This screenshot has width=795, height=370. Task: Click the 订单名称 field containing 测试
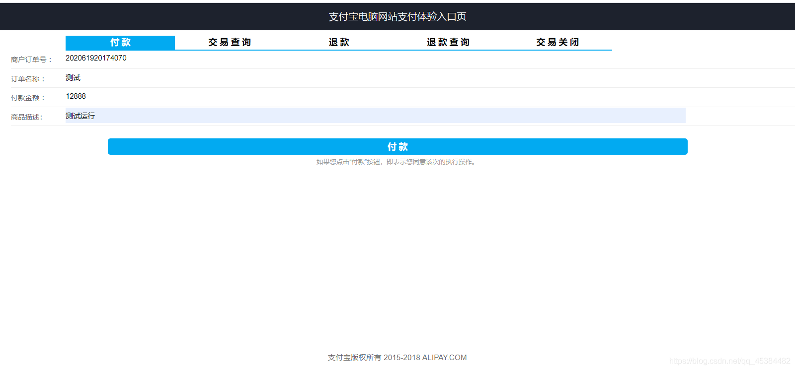coord(376,78)
